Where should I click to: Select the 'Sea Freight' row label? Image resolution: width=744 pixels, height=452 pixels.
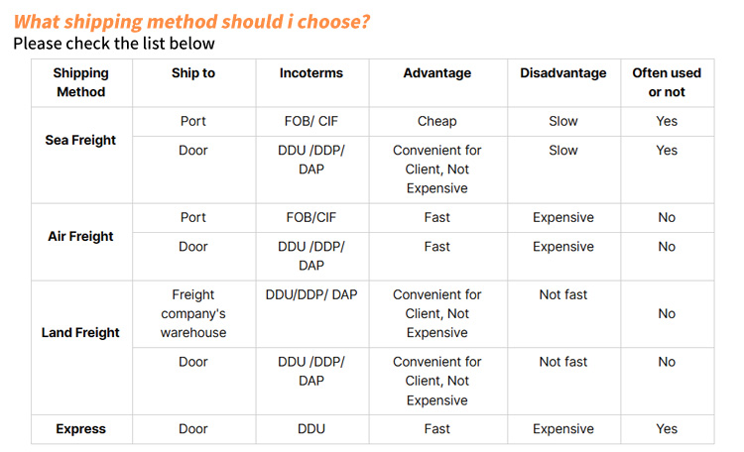(80, 141)
